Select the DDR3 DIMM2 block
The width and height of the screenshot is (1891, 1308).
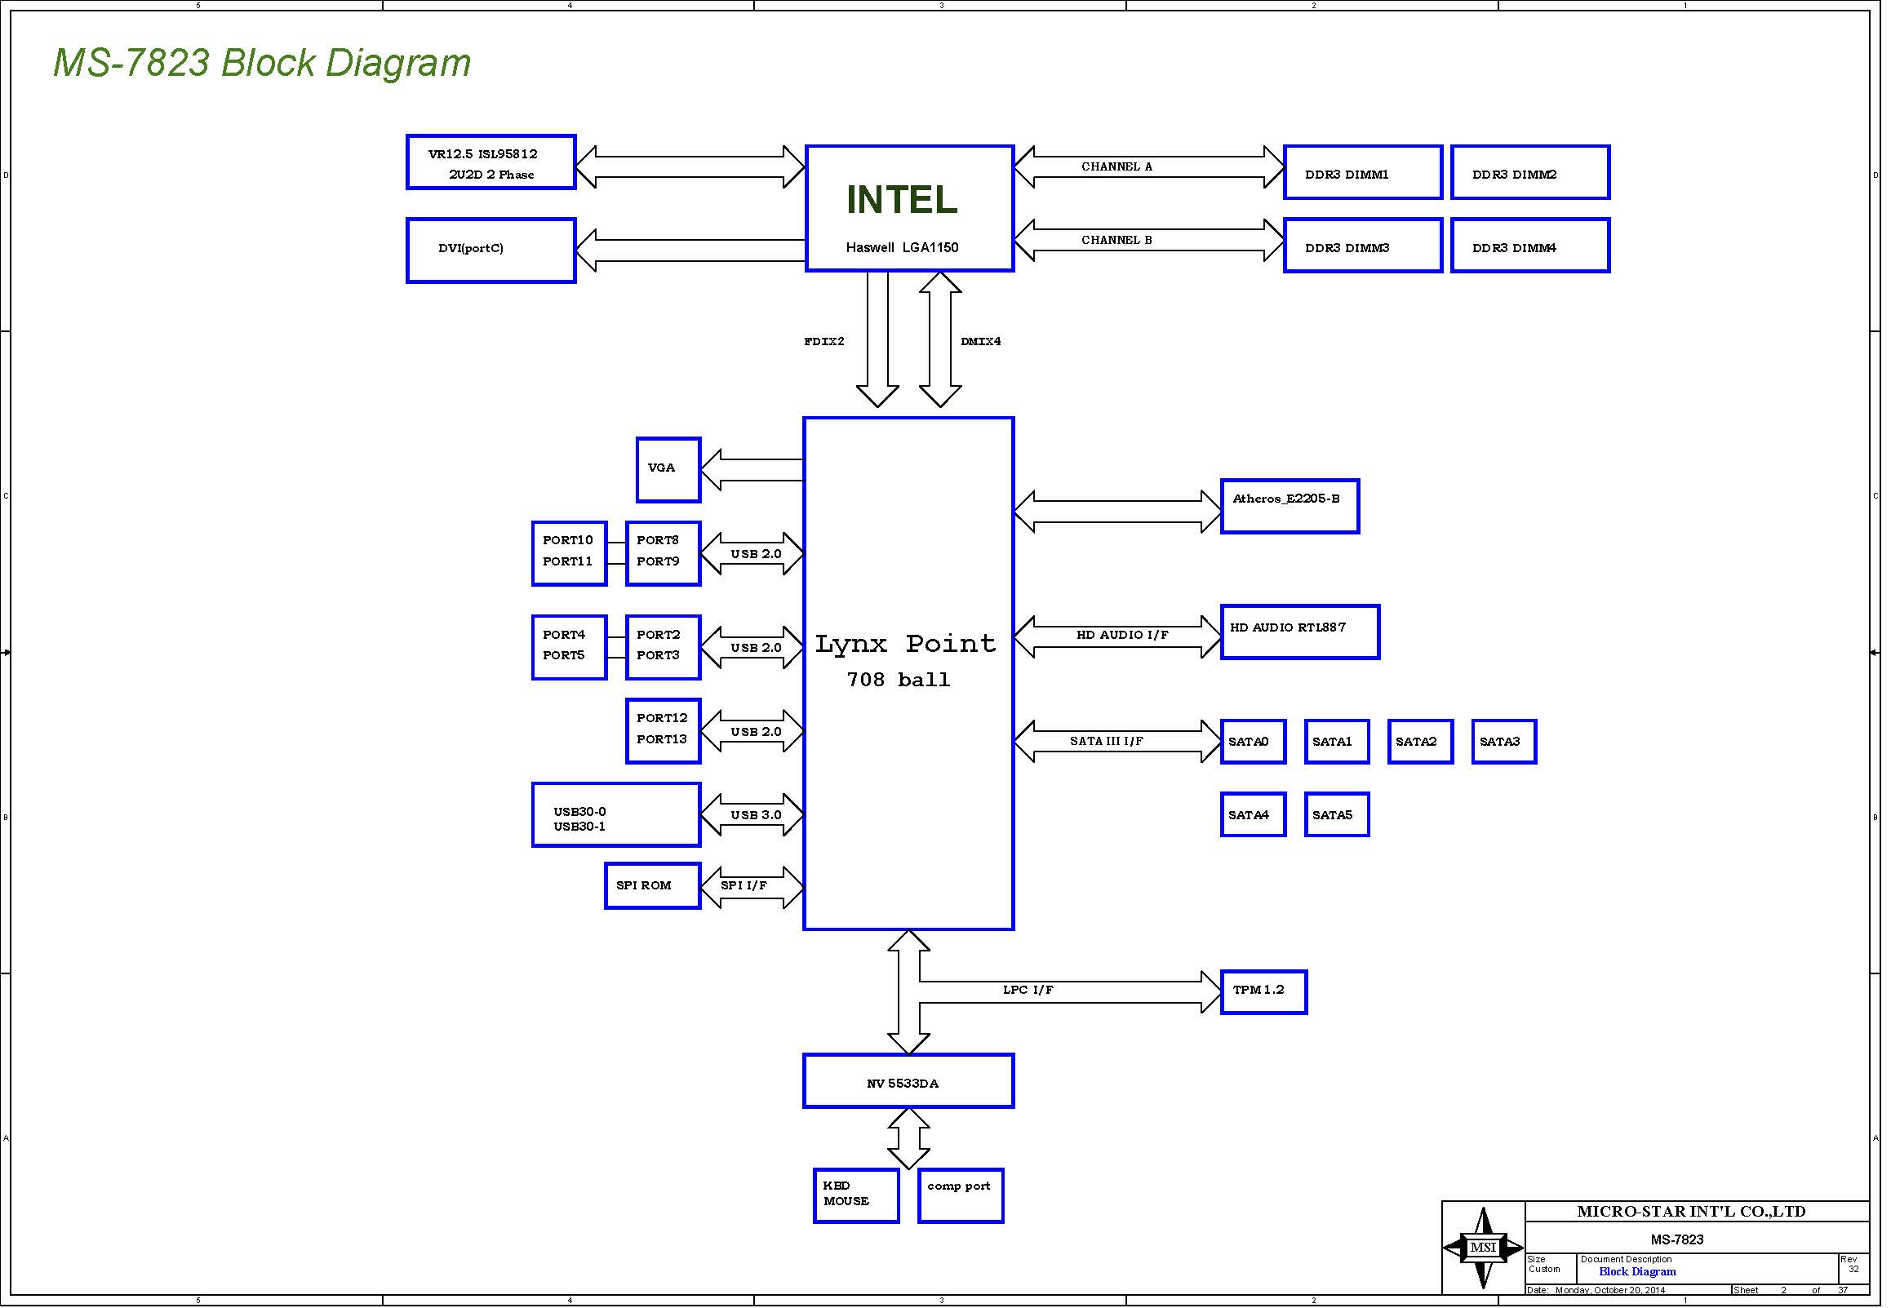pos(1529,172)
